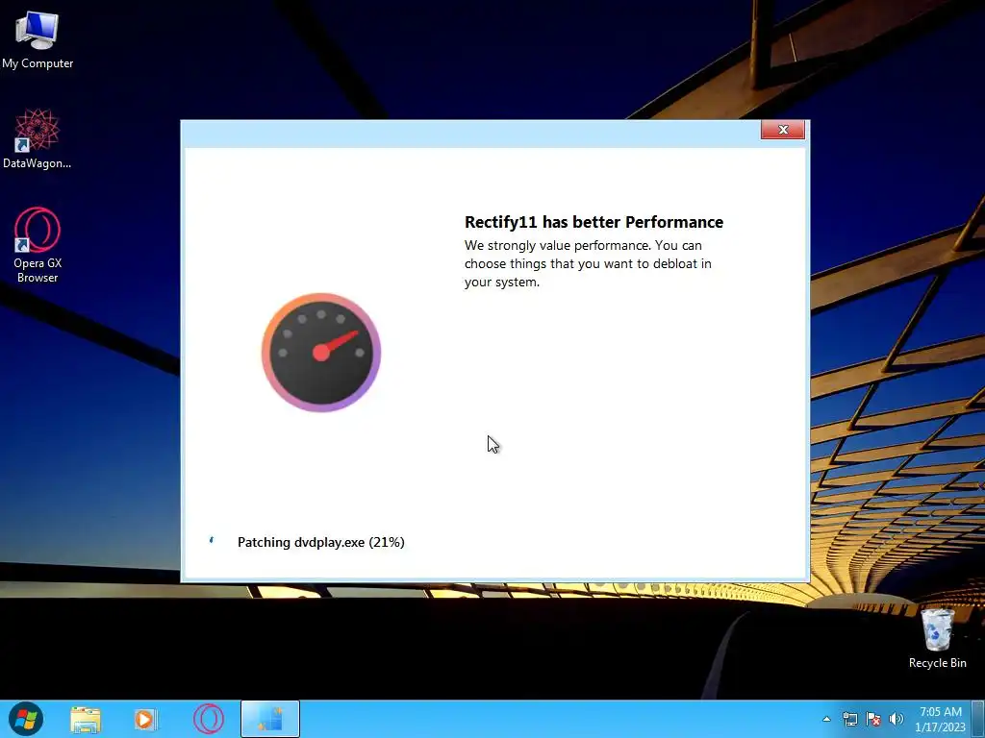Click the Show Desktop strip on the taskbar
Viewport: 985px width, 738px height.
click(978, 719)
